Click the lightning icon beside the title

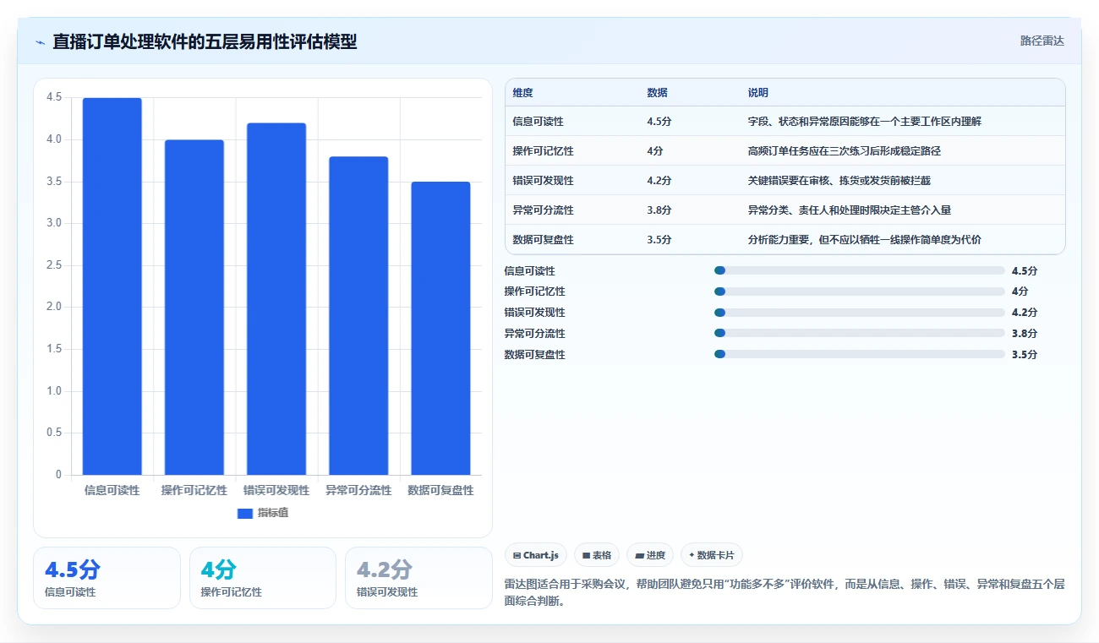point(40,41)
